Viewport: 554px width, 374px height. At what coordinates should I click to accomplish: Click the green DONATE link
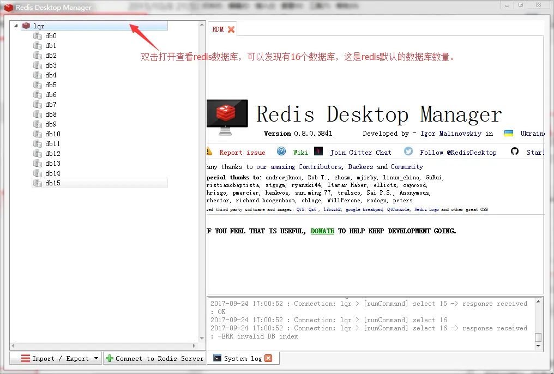pyautogui.click(x=322, y=231)
